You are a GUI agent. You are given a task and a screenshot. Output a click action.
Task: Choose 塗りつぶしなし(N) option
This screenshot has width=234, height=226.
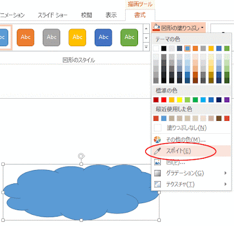[191, 128]
